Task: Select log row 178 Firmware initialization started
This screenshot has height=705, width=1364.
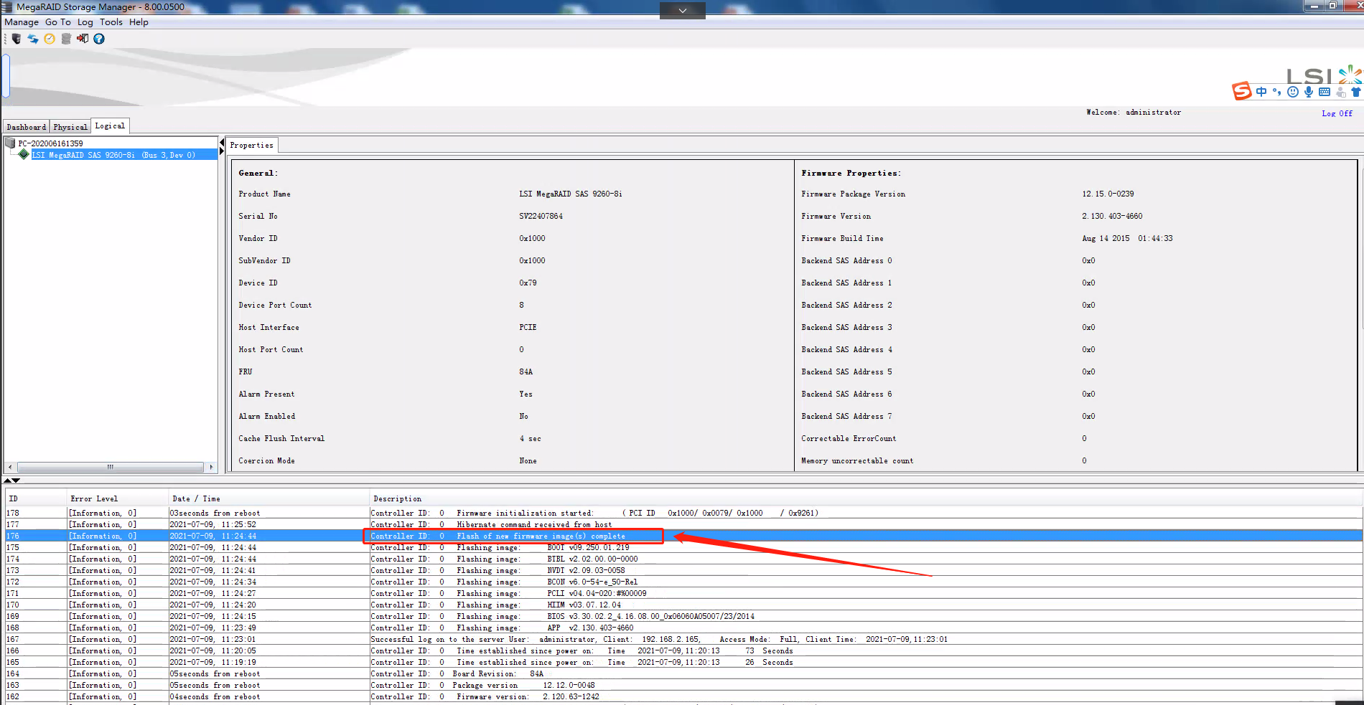Action: (683, 513)
